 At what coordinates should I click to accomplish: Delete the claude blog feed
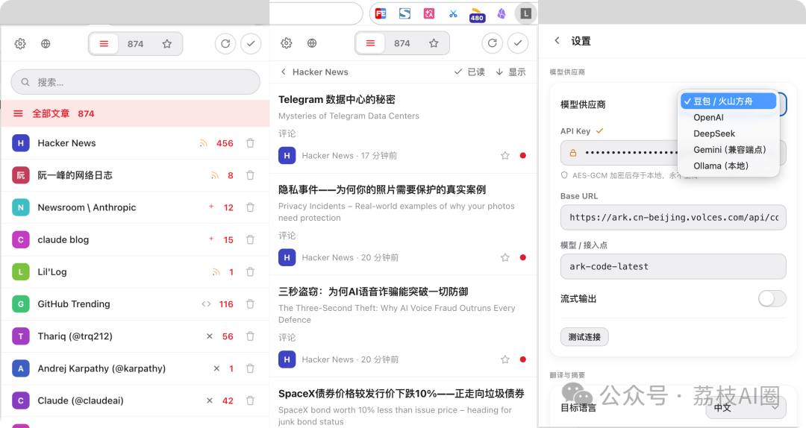pyautogui.click(x=250, y=239)
